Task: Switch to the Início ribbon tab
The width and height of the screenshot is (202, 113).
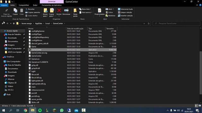Action: coord(13,5)
